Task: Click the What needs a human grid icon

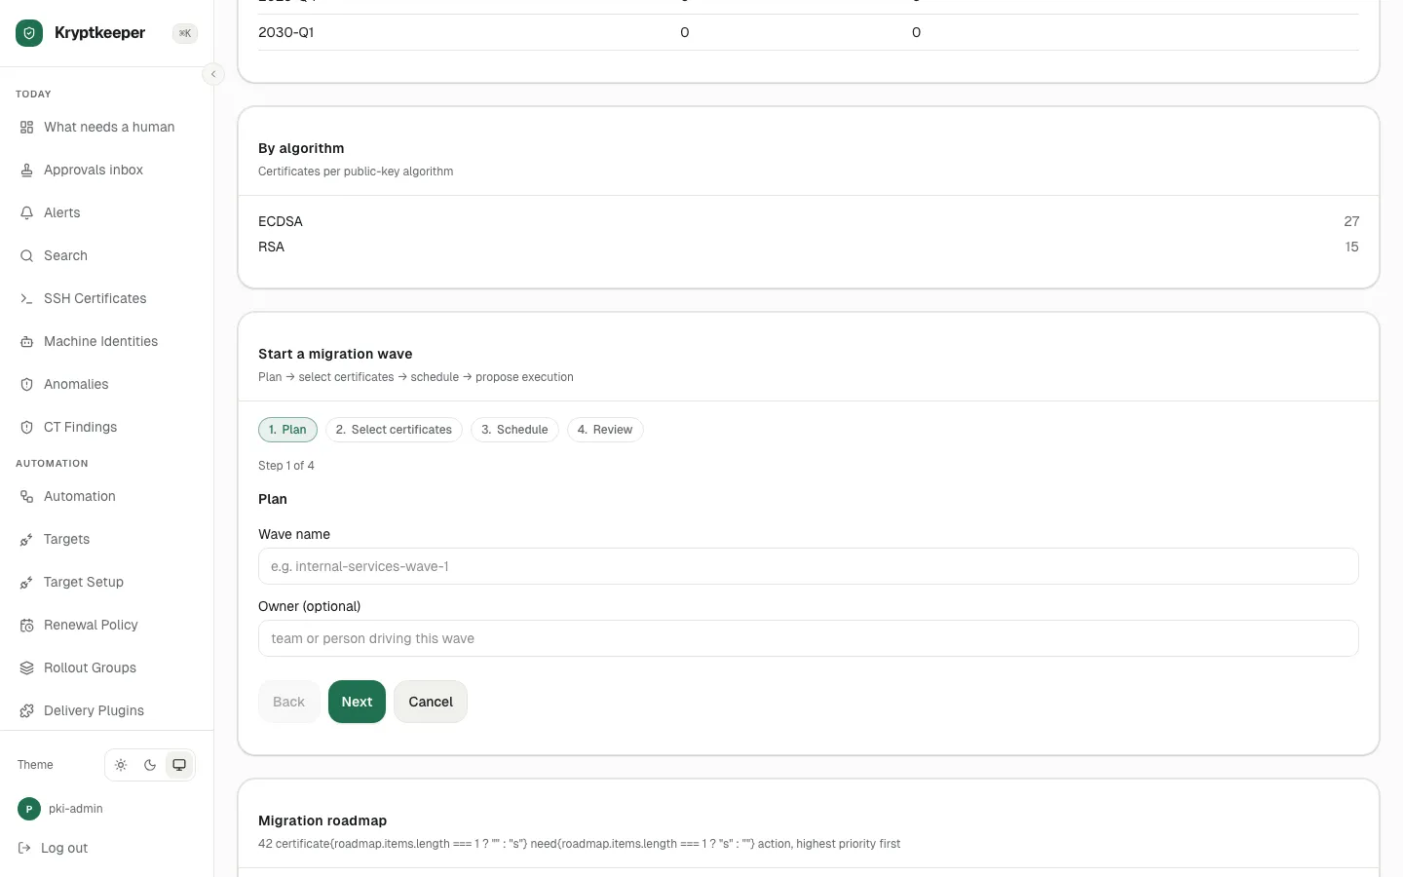Action: (x=27, y=128)
